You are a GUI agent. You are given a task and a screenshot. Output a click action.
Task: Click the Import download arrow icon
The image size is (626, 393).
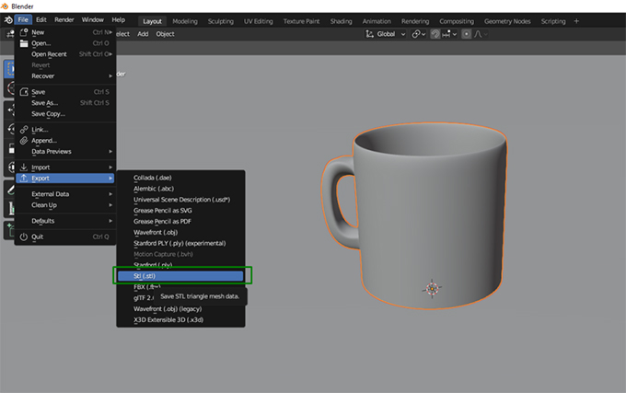(x=24, y=168)
